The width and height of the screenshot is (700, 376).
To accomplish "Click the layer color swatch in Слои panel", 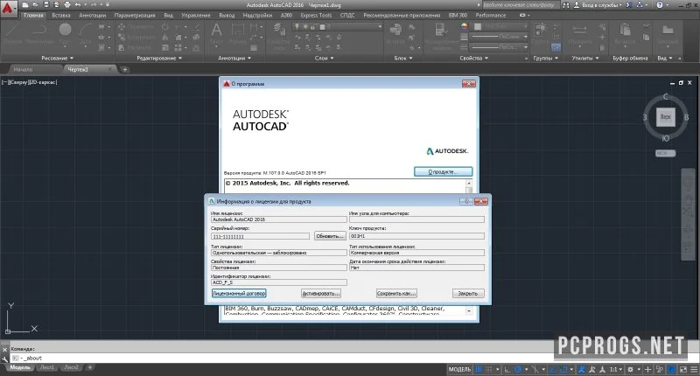I will click(x=322, y=27).
